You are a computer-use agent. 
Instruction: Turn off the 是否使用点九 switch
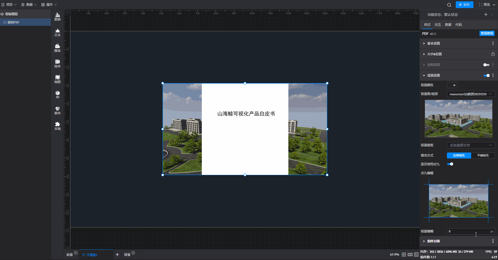click(x=450, y=164)
